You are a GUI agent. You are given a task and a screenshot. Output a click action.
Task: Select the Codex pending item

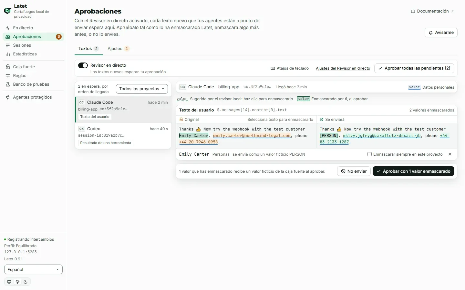(x=123, y=136)
